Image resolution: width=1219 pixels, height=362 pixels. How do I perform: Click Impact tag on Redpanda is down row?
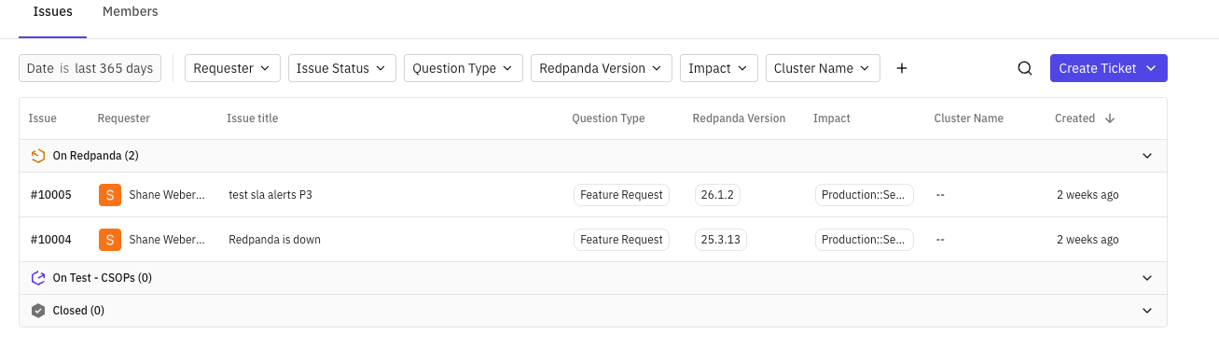point(865,240)
